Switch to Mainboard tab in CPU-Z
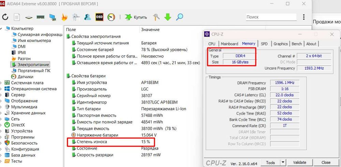 click(x=229, y=44)
